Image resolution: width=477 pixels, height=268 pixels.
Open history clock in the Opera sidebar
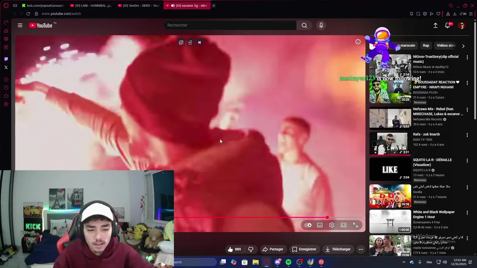(x=6, y=88)
